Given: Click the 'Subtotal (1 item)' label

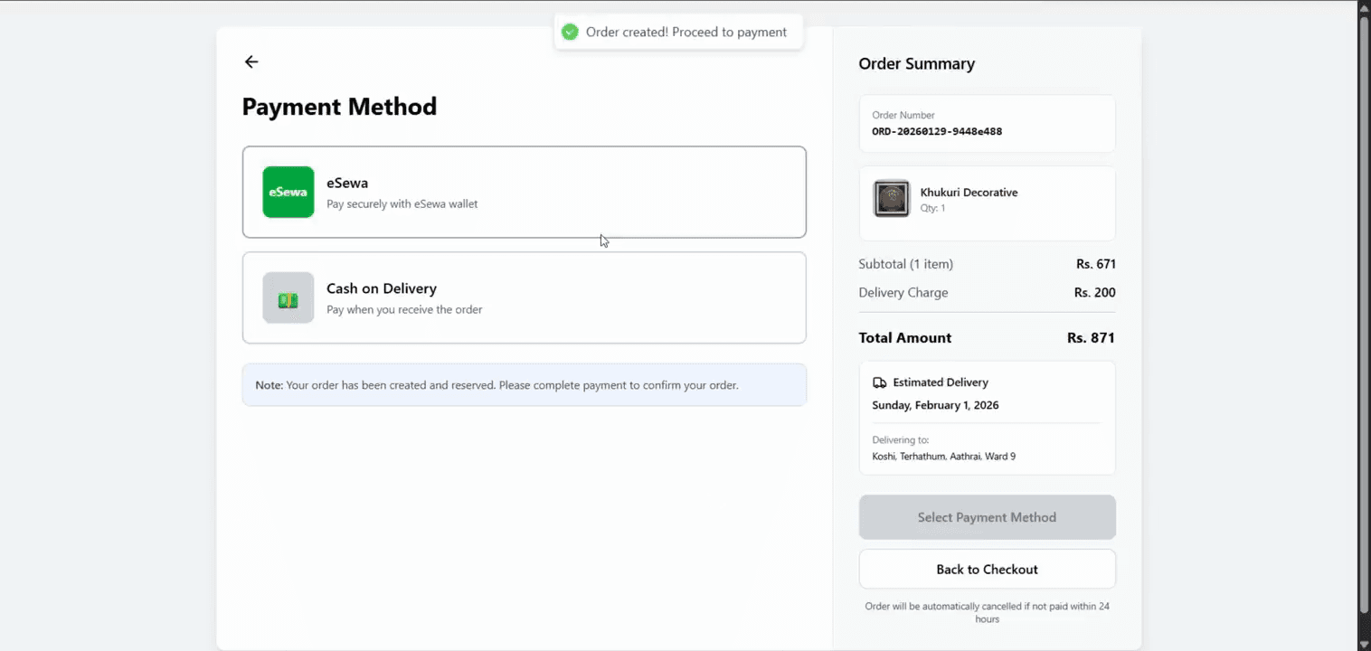Looking at the screenshot, I should 905,264.
